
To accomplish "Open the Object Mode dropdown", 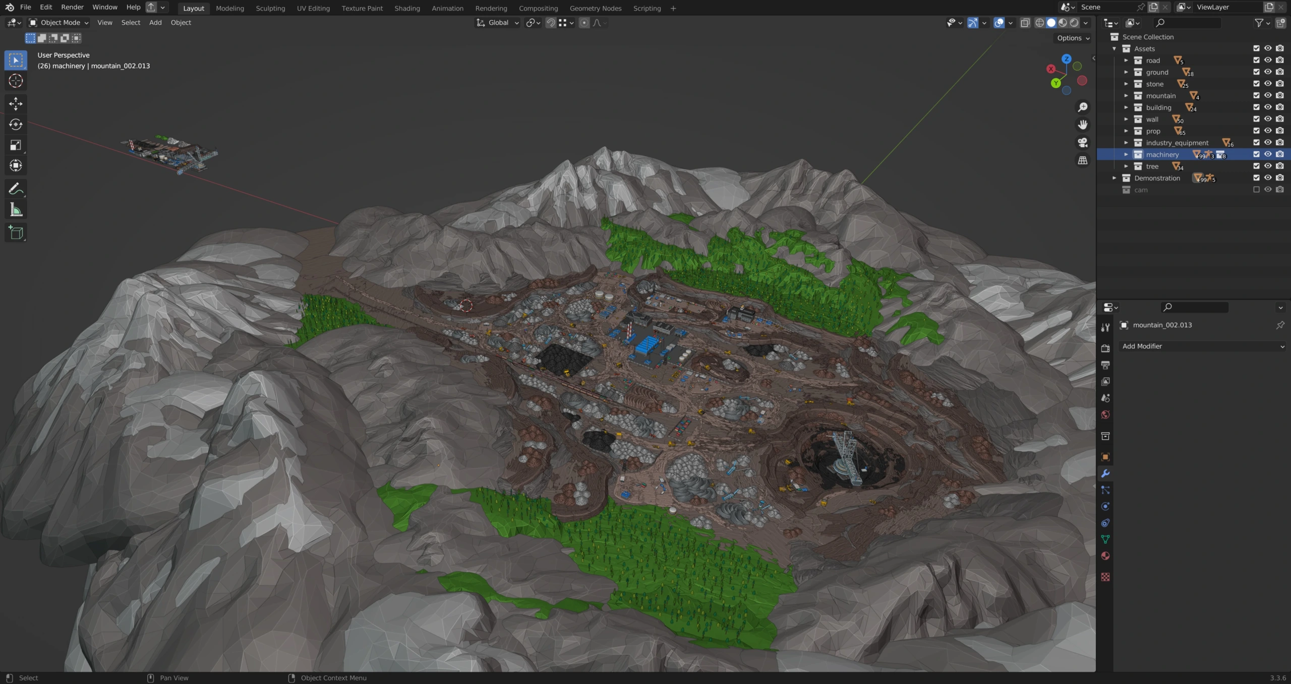I will point(59,23).
